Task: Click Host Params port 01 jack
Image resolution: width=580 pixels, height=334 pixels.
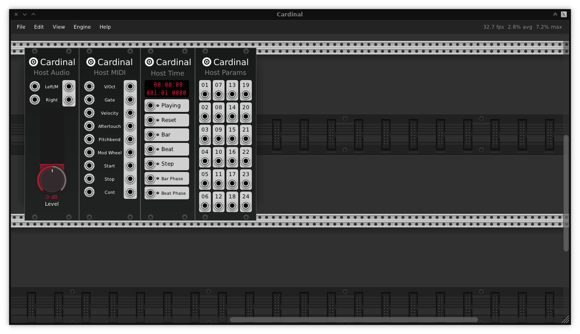Action: coord(205,95)
